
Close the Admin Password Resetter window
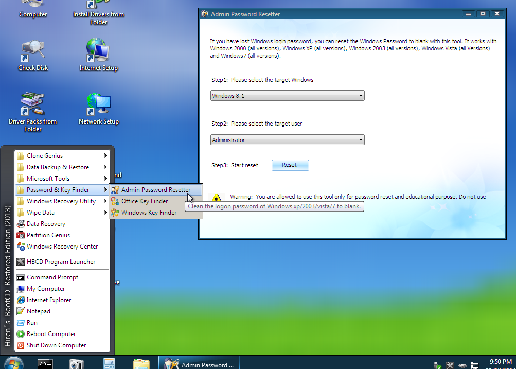click(497, 14)
